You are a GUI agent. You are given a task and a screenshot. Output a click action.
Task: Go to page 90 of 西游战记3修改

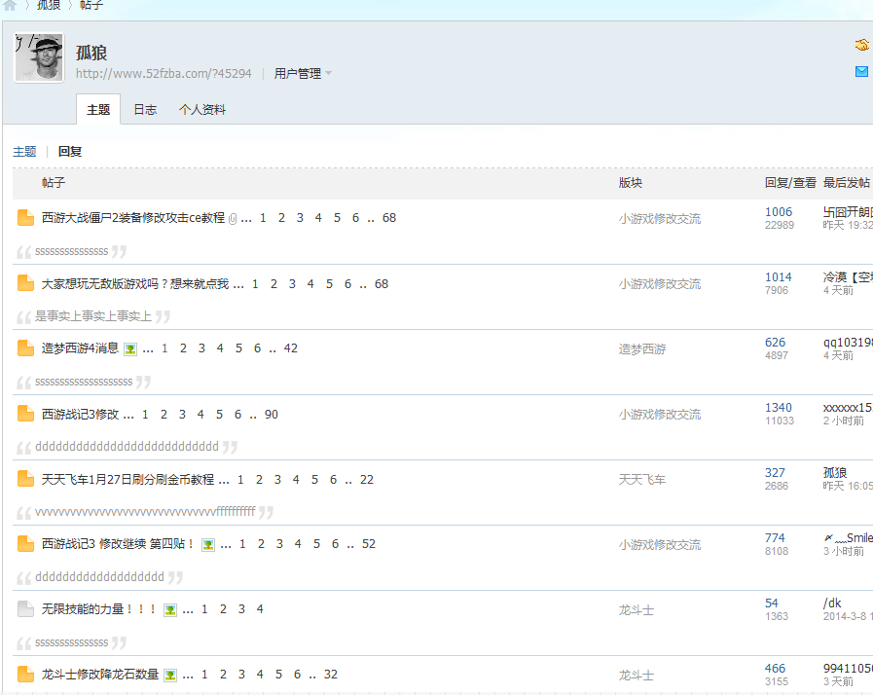tap(272, 415)
